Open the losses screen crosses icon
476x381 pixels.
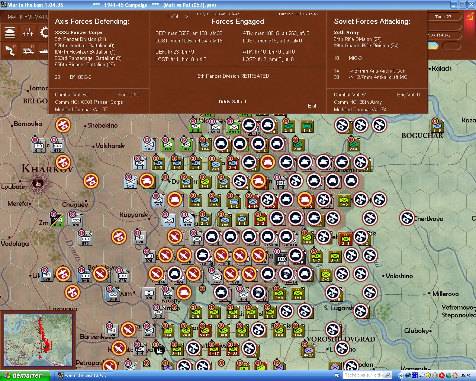28,33
